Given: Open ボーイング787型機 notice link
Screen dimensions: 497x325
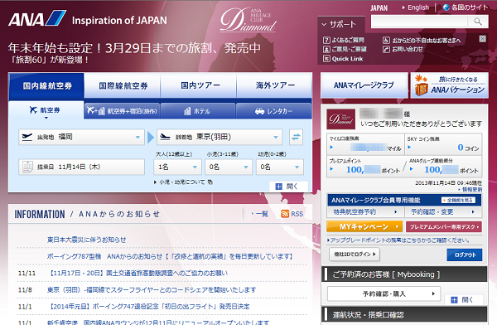Looking at the screenshot, I should click(170, 256).
